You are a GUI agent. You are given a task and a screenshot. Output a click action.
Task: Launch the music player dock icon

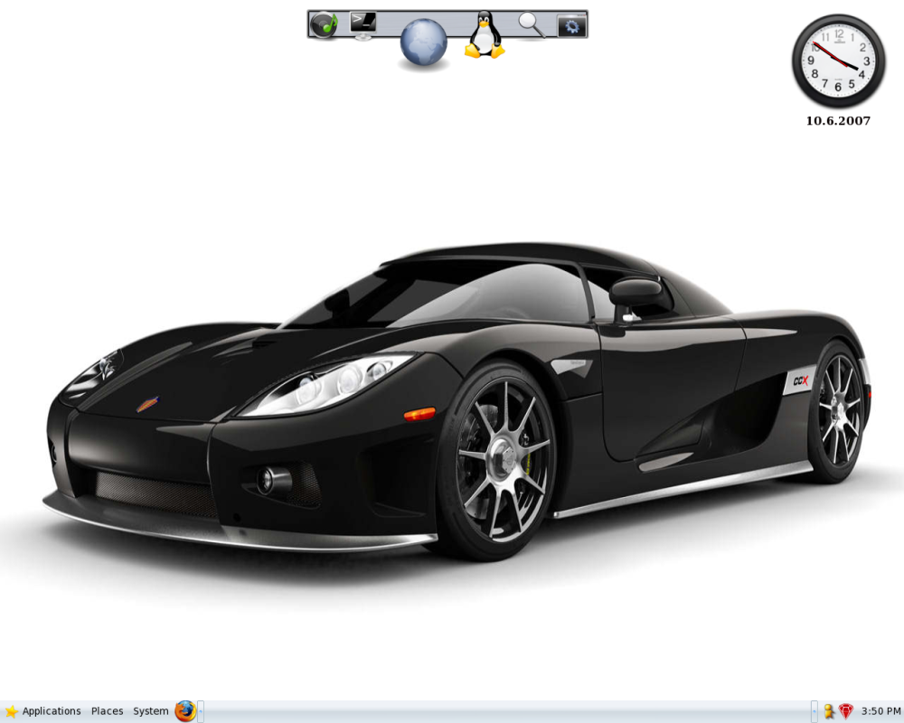324,24
